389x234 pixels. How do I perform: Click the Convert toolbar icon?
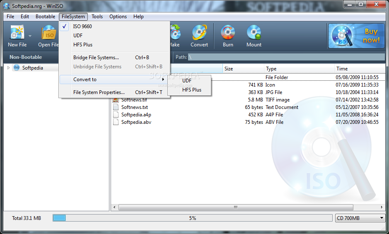click(x=199, y=32)
